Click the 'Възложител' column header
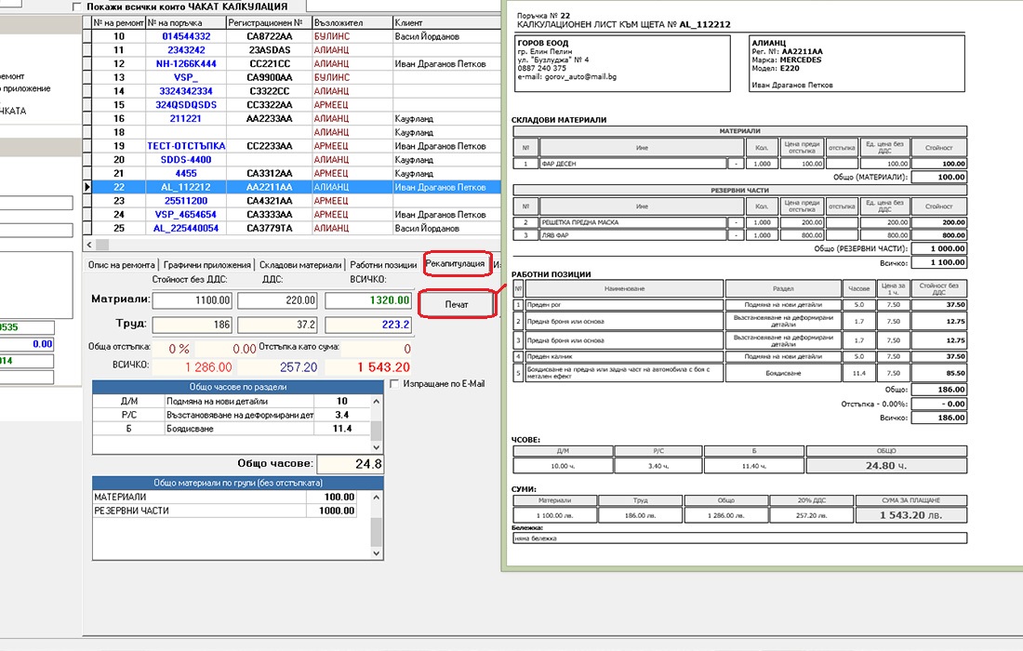 (x=352, y=22)
